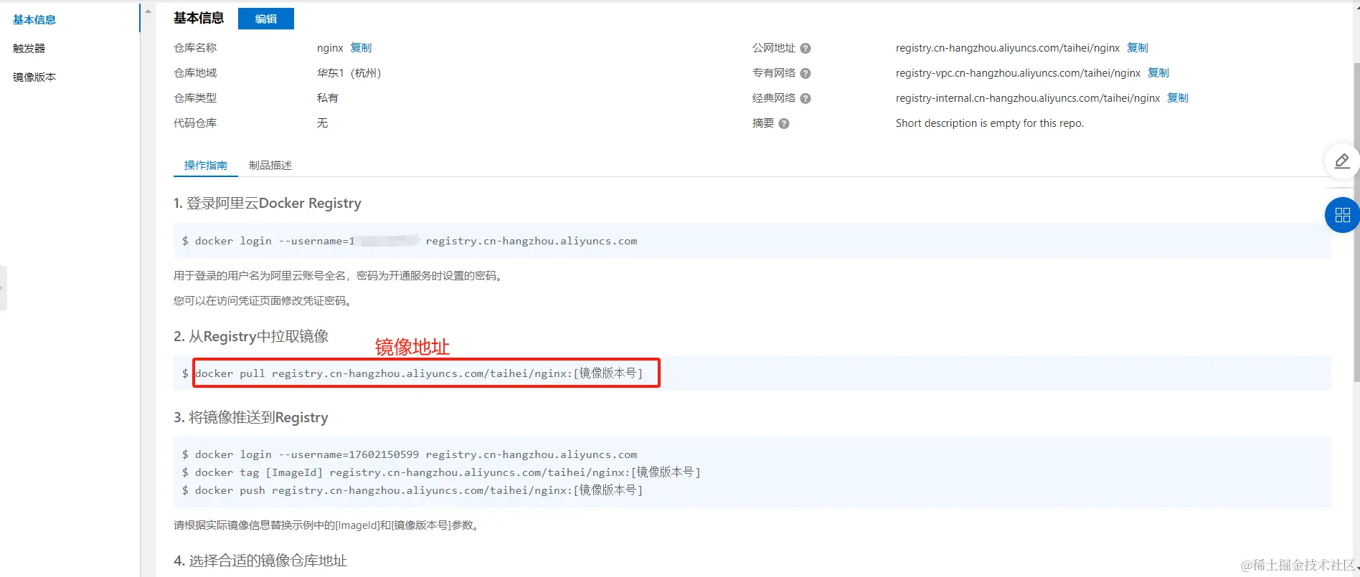Copy the 公网地址 registry address
This screenshot has width=1360, height=577.
[x=1138, y=47]
